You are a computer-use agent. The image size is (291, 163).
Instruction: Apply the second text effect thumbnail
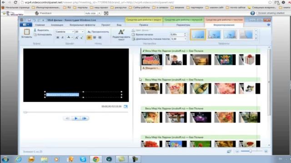click(x=214, y=34)
